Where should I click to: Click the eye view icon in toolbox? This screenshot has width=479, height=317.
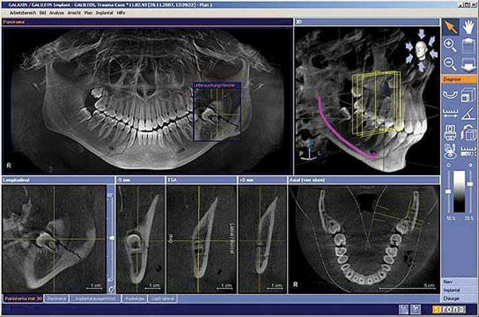click(x=450, y=151)
